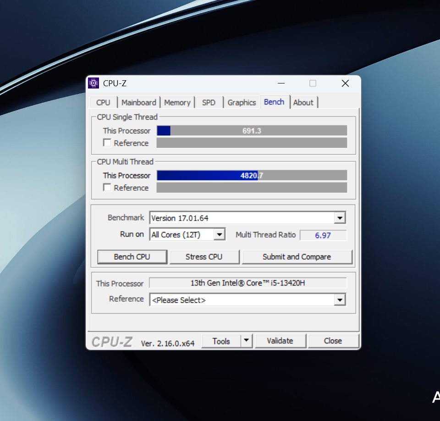Switch to the CPU tab

click(x=103, y=103)
